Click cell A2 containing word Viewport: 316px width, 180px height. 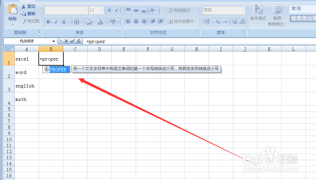[27, 72]
